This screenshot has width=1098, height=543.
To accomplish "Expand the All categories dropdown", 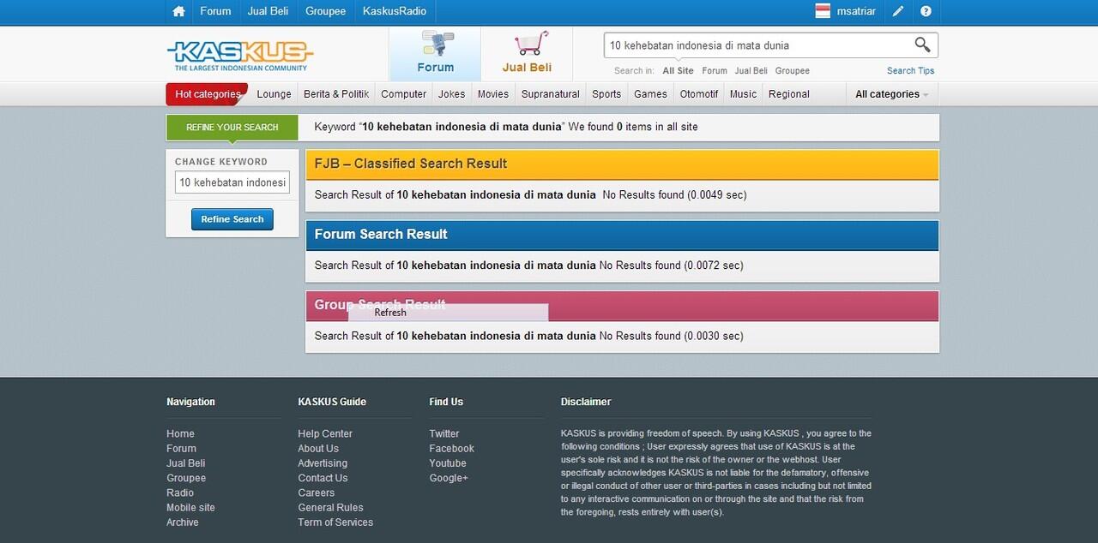I will tap(892, 94).
